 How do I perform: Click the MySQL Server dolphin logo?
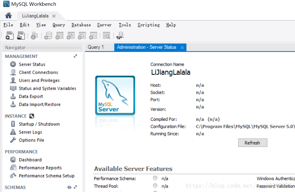(115, 95)
